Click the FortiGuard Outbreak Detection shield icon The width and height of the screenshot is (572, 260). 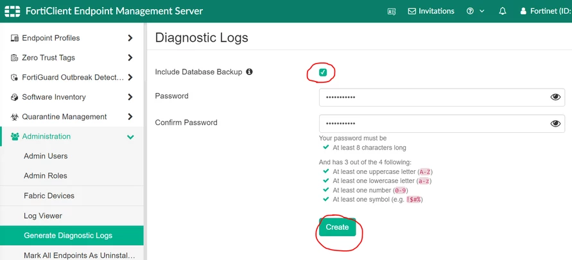point(15,77)
